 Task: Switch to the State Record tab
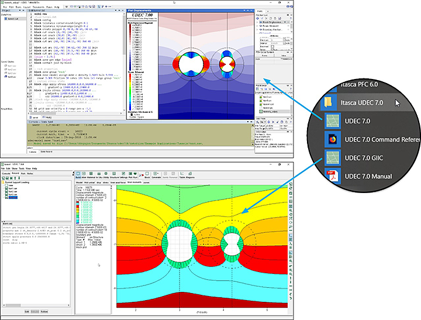(46, 152)
